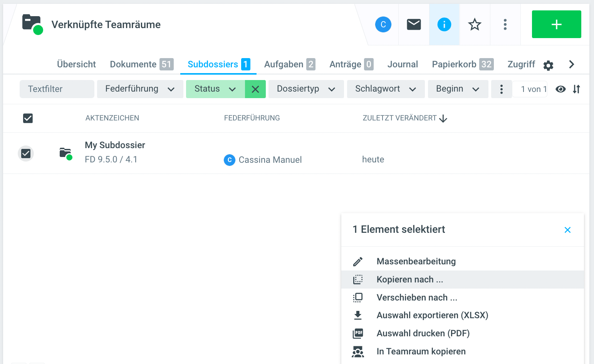Open the mail envelope icon

(x=414, y=25)
